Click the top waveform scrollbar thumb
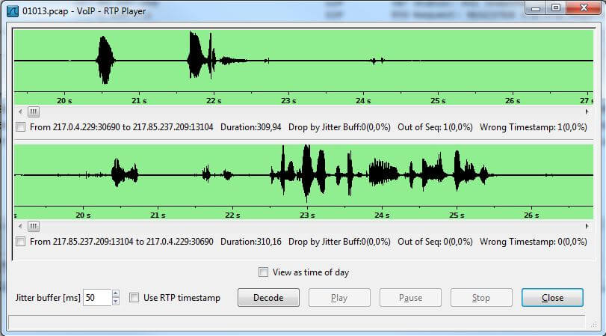This screenshot has width=606, height=336. point(33,112)
